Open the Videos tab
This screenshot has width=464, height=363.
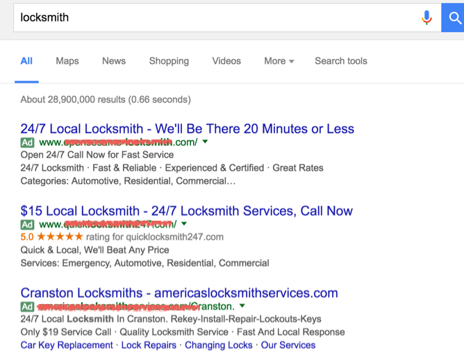coord(226,61)
